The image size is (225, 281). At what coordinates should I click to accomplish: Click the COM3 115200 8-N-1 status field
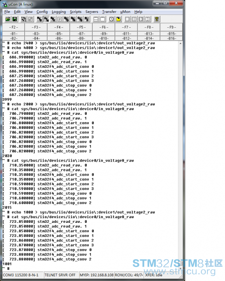pos(23,275)
